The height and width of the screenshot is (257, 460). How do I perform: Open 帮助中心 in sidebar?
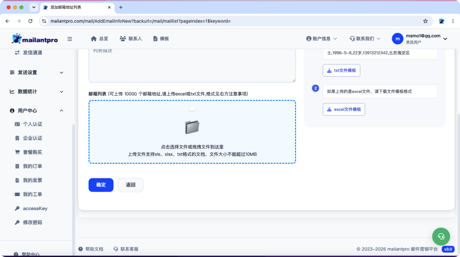[x=27, y=254]
